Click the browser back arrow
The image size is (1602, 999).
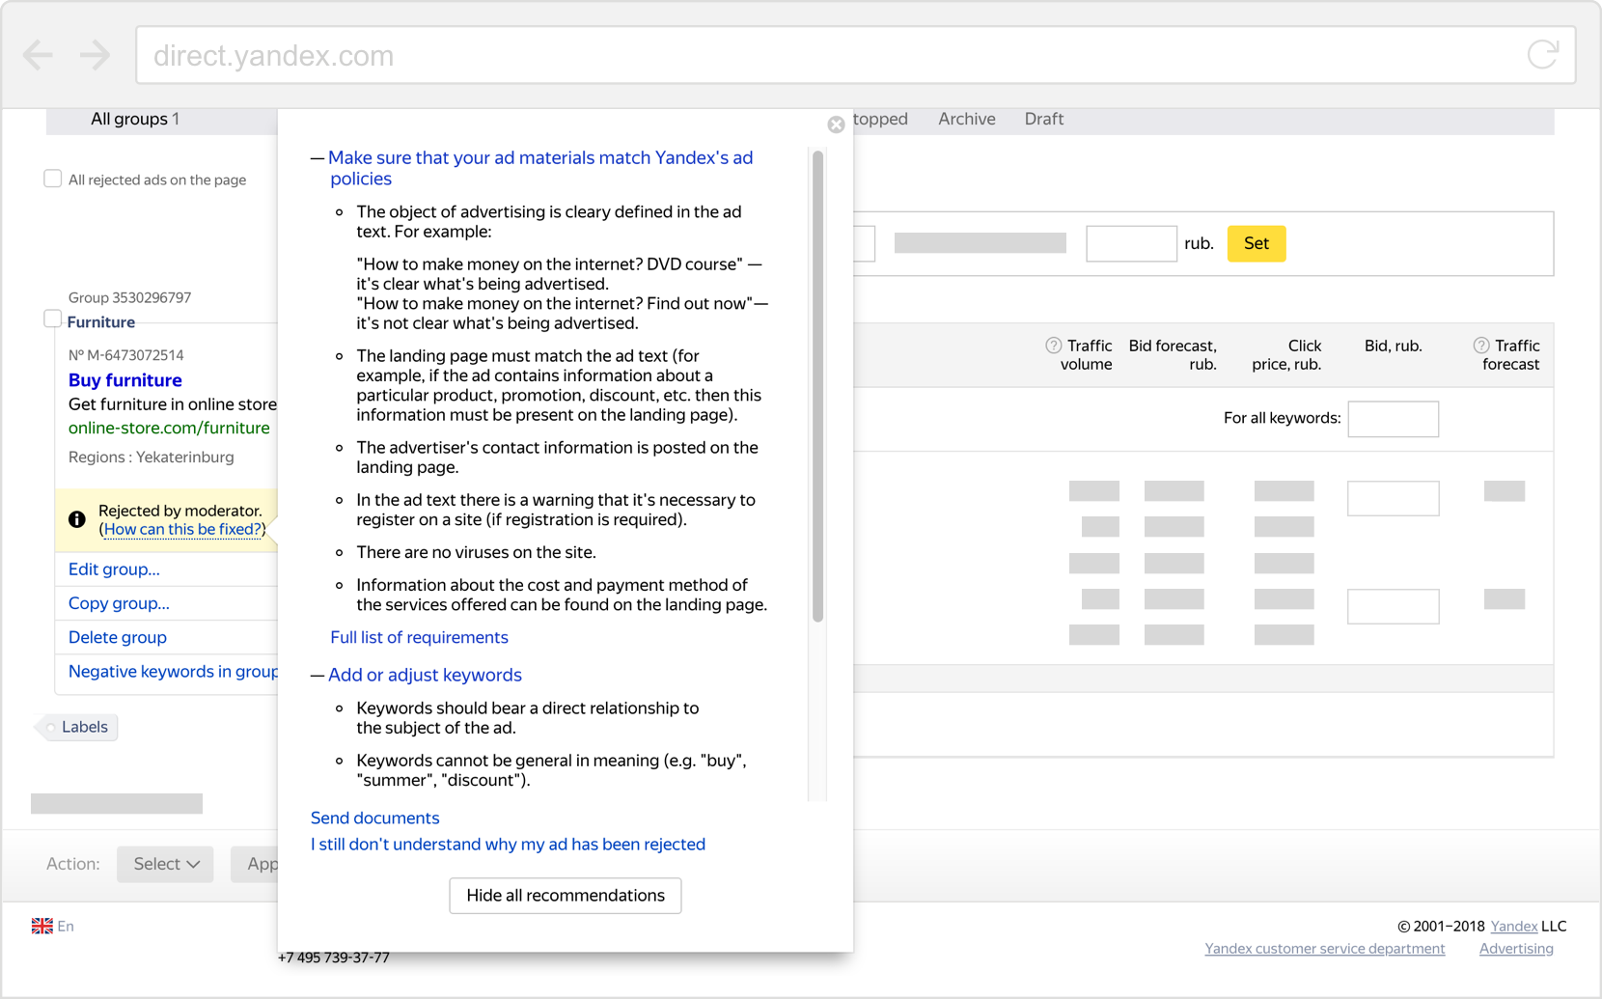click(38, 55)
